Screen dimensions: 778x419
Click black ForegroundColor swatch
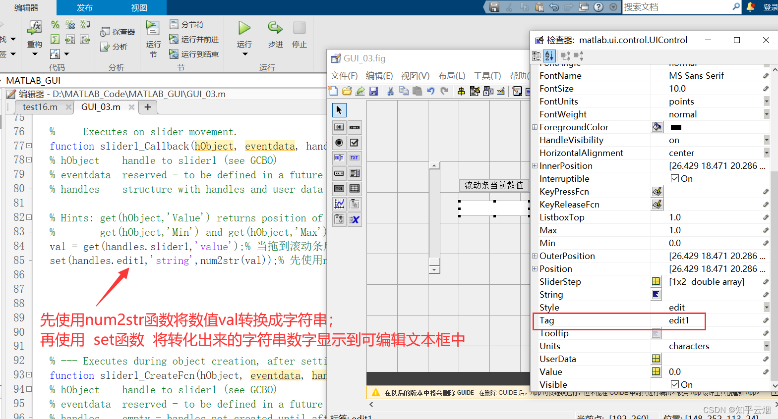click(676, 127)
